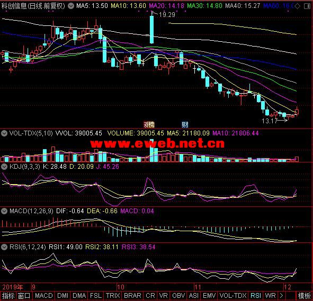Screen dimensions: 313x301
Task: Click the 涨榜 marker on the chart
Action: pos(149,125)
